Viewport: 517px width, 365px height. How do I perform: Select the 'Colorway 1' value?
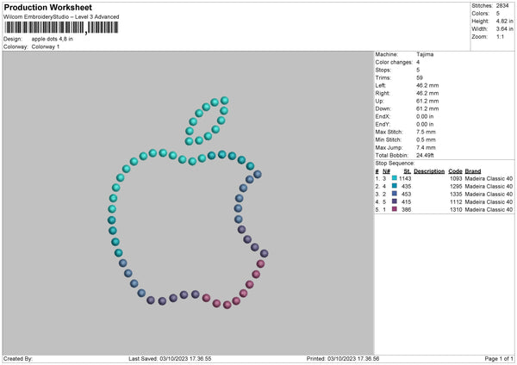[46, 46]
